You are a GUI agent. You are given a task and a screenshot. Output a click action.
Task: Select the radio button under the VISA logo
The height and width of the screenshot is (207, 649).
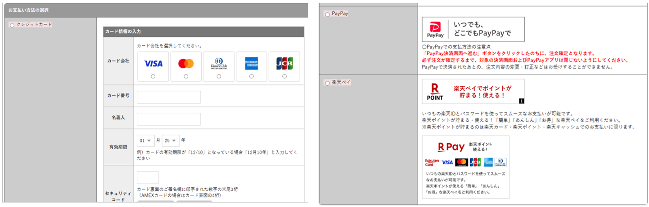coord(153,76)
